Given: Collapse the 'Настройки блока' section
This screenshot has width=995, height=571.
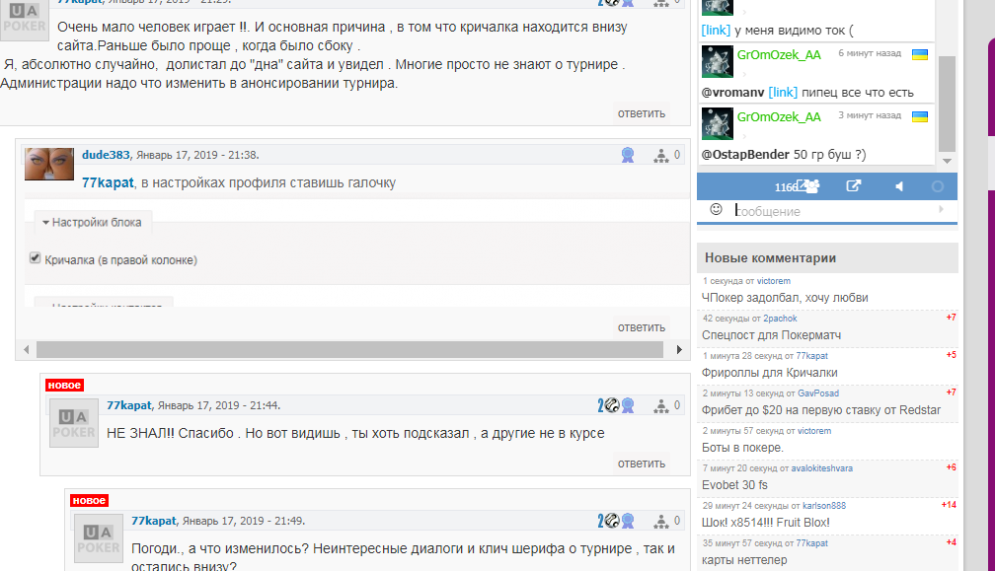Looking at the screenshot, I should [x=92, y=223].
